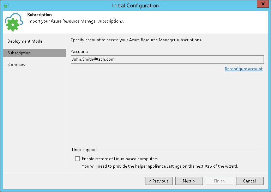
Task: Click the greyed-out Finish button
Action: click(x=219, y=181)
